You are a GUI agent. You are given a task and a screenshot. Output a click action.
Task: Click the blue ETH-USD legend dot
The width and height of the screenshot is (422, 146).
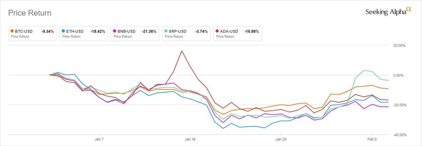(x=63, y=31)
